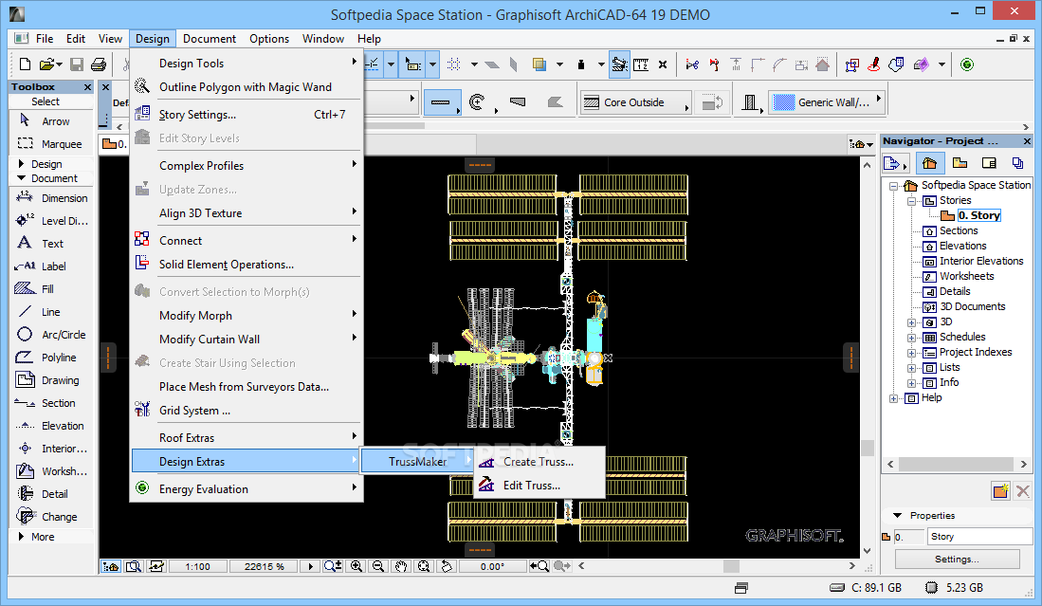Open Project Map view in Navigator

(930, 163)
